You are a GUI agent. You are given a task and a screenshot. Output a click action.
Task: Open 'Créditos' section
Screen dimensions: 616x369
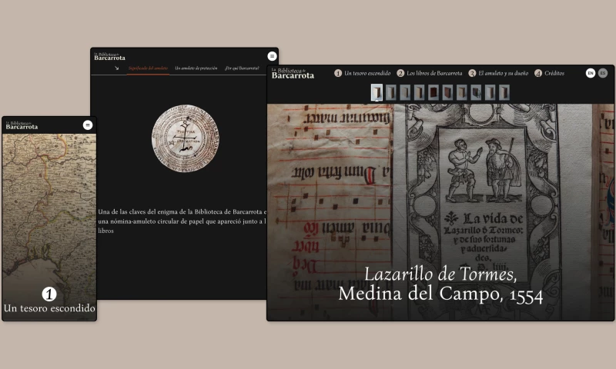[550, 73]
